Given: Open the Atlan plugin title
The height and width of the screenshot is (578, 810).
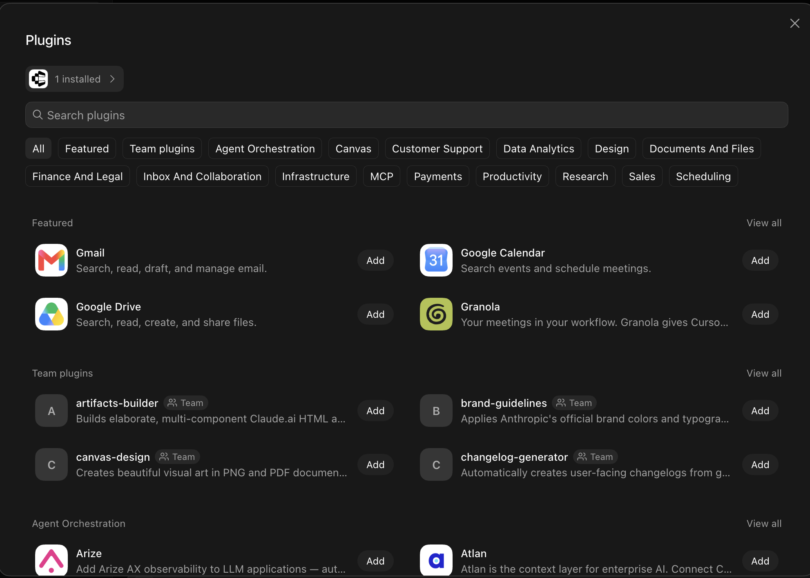Looking at the screenshot, I should (x=474, y=553).
